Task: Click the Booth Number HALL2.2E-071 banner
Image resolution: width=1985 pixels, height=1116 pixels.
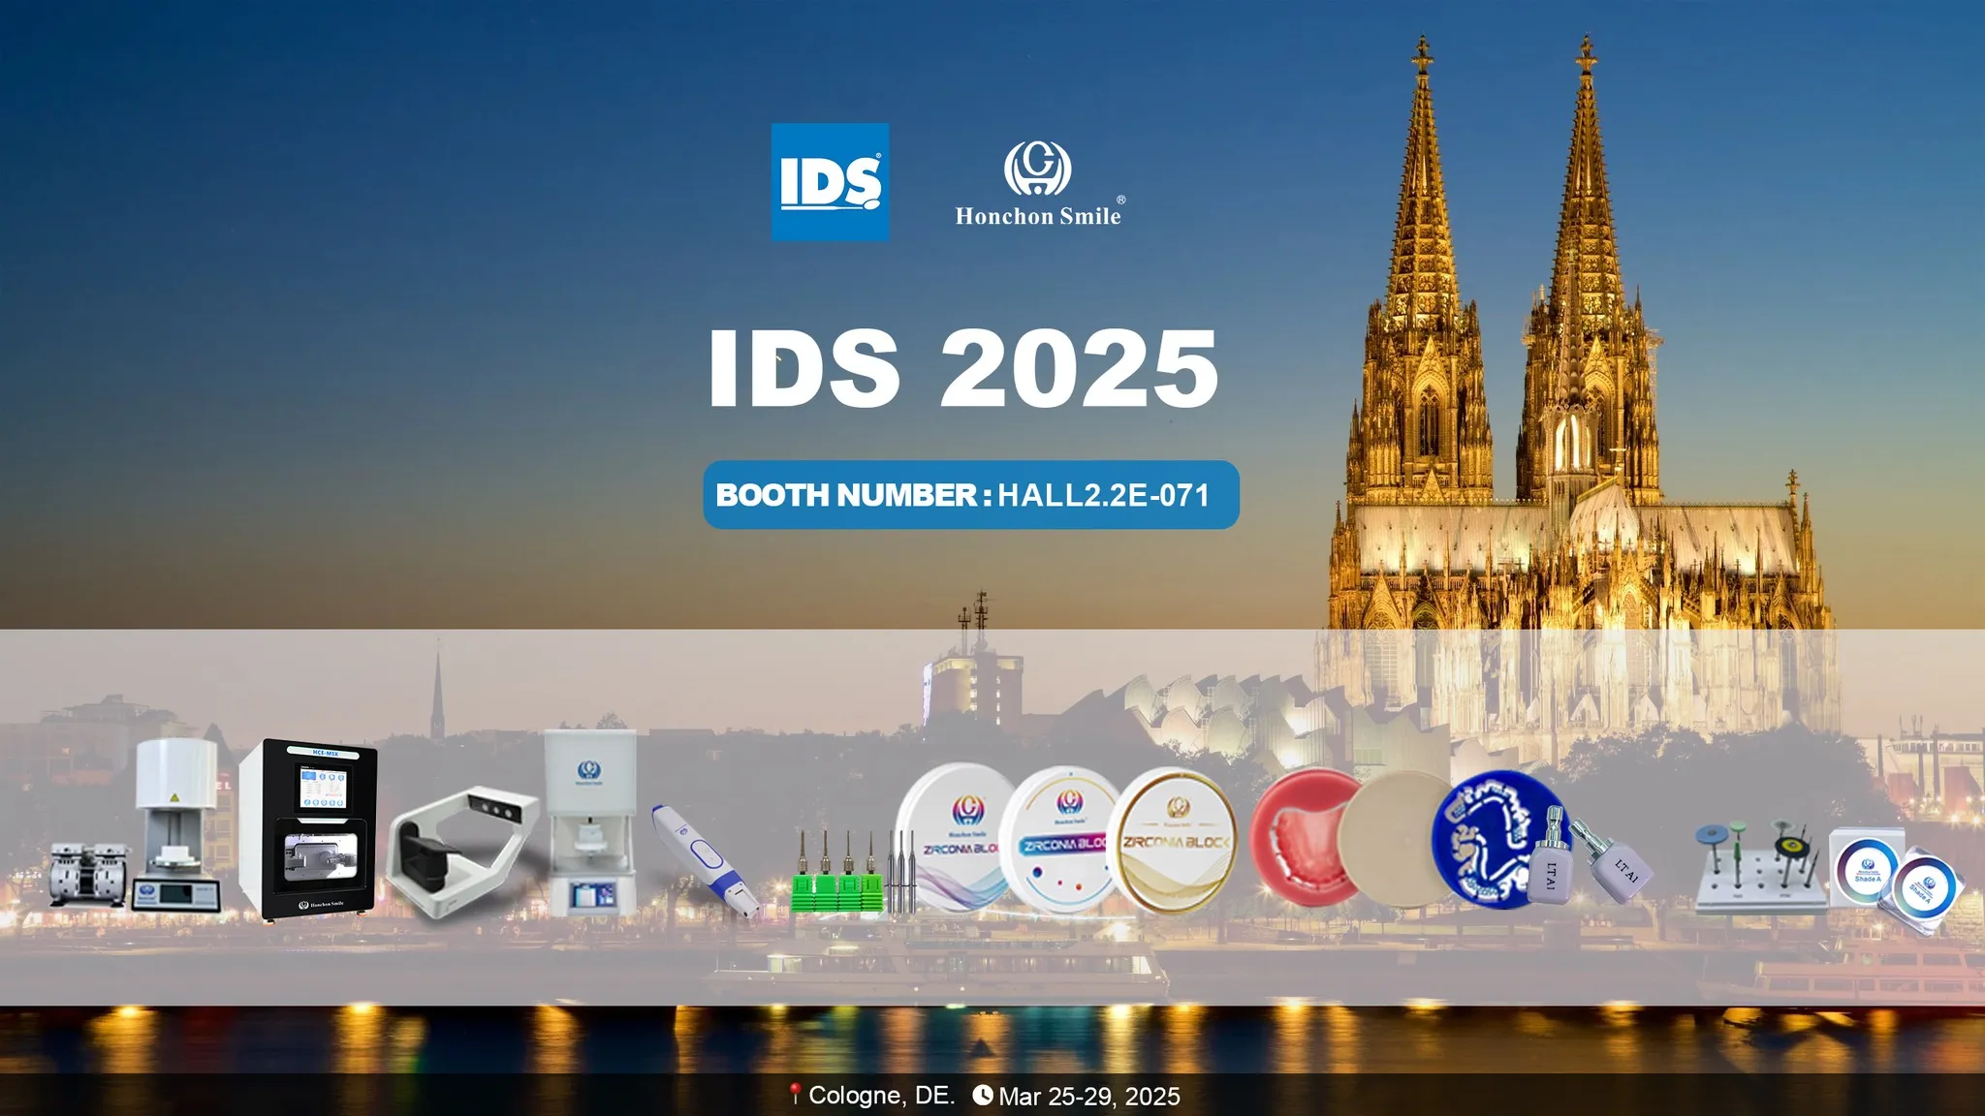Action: (x=970, y=495)
